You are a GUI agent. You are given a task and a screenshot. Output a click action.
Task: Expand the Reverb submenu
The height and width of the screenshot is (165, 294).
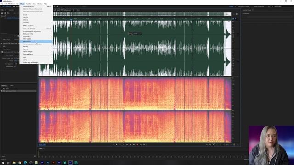pyautogui.click(x=36, y=47)
